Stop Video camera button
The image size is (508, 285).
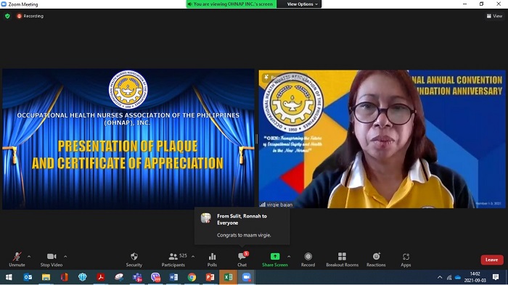[52, 260]
